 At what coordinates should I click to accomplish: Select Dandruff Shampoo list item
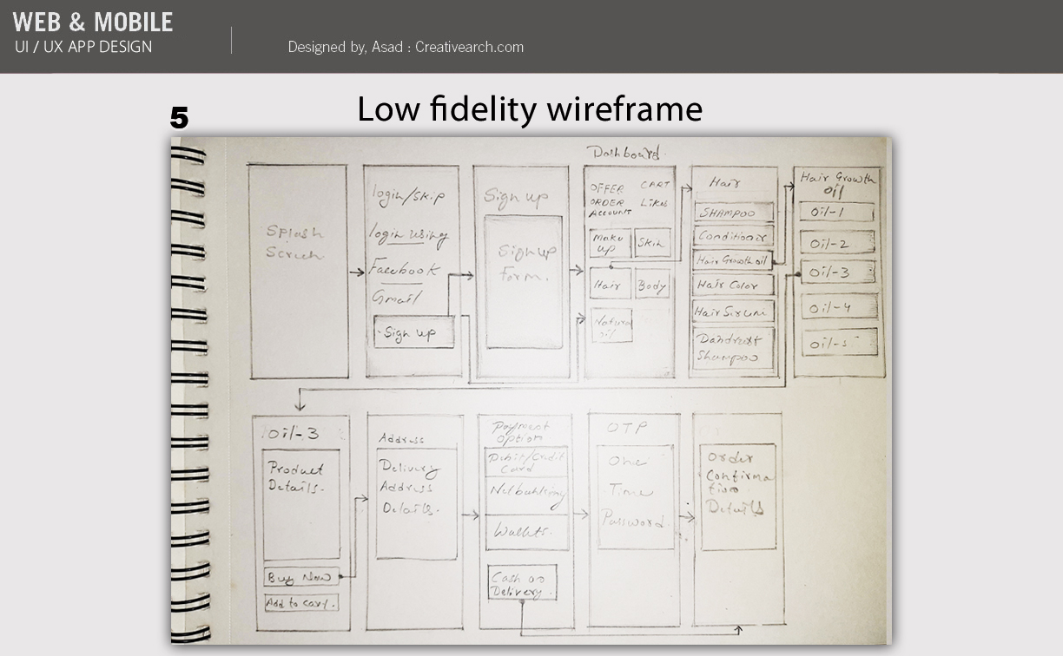(x=733, y=349)
